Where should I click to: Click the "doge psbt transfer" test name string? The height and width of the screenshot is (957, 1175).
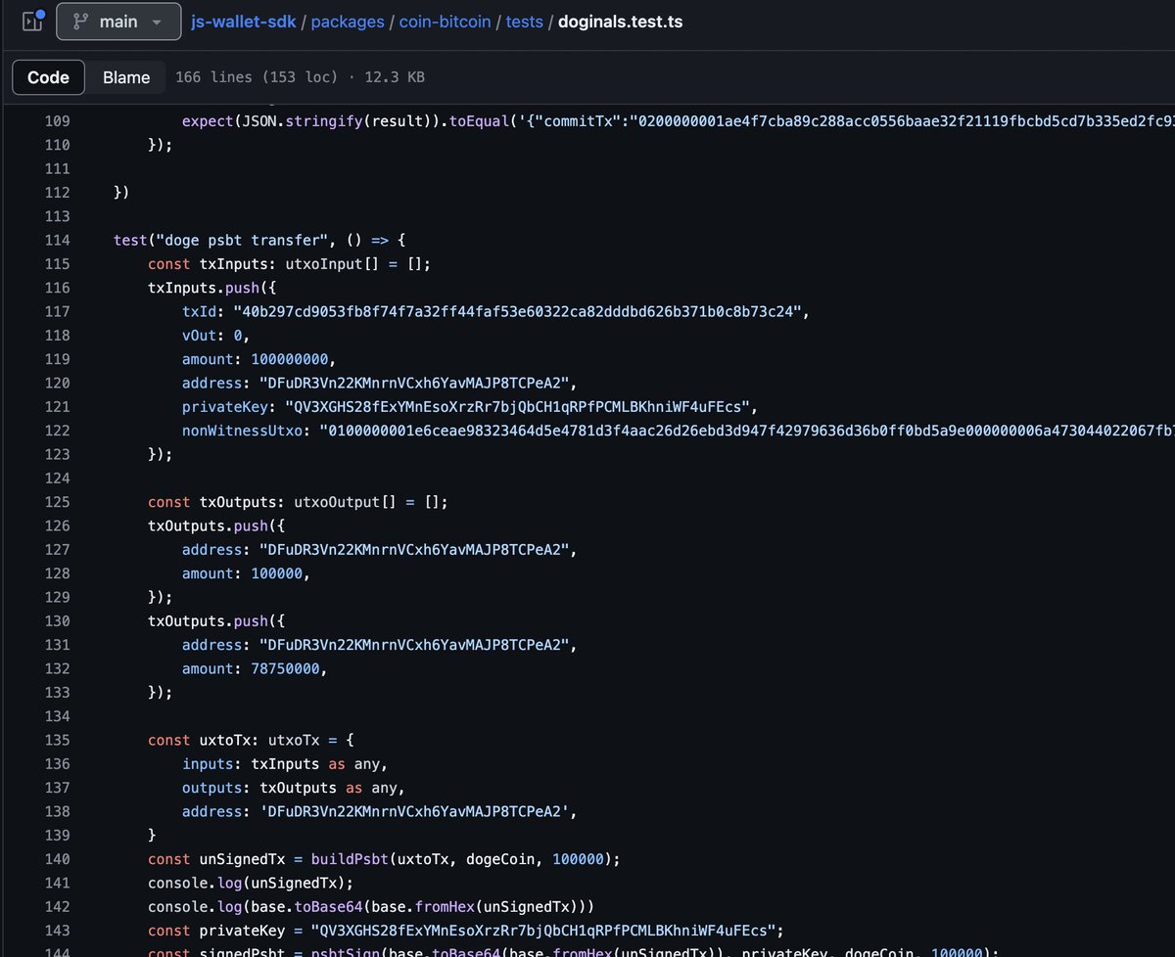point(242,240)
